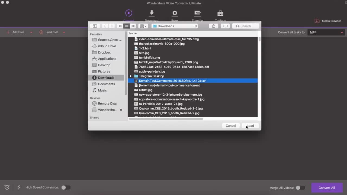Eject the Wondershare volume
Screen dimensions: 347x195
tap(121, 110)
